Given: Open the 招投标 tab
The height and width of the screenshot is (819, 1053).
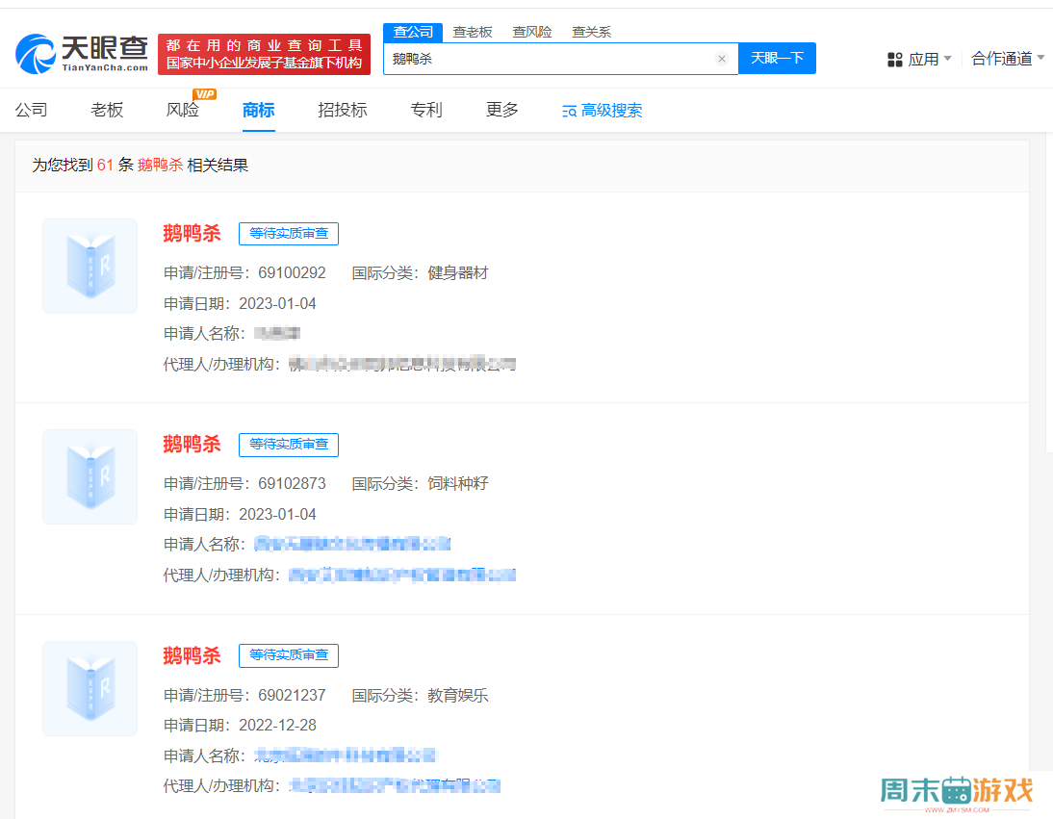Looking at the screenshot, I should pos(343,110).
